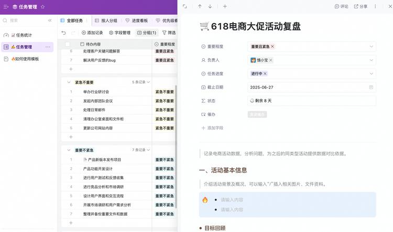Image resolution: width=393 pixels, height=232 pixels.
Task: Remove assignee 饿小宝
Action: click(271, 60)
